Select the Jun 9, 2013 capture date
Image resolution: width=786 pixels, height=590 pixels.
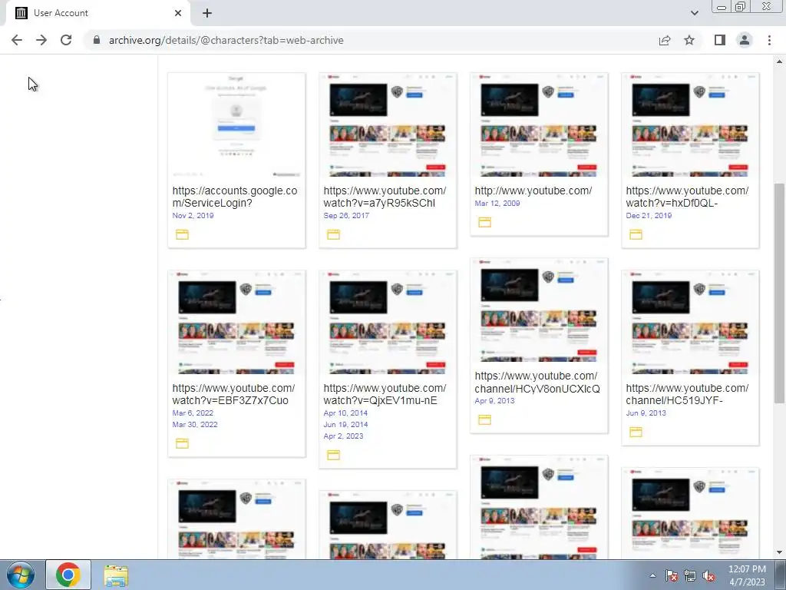pos(646,413)
